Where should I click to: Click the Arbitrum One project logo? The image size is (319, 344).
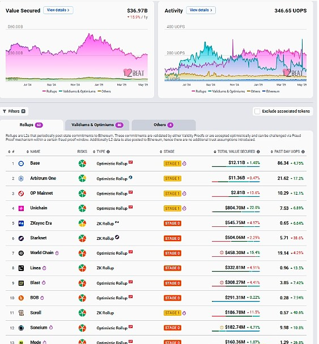[21, 179]
